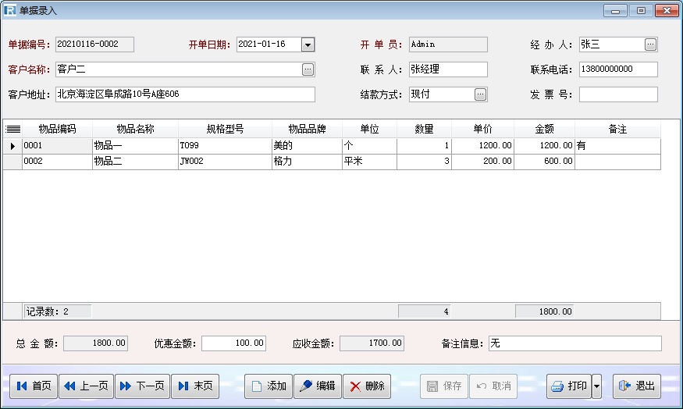Jump to last record with 末页

tap(195, 386)
